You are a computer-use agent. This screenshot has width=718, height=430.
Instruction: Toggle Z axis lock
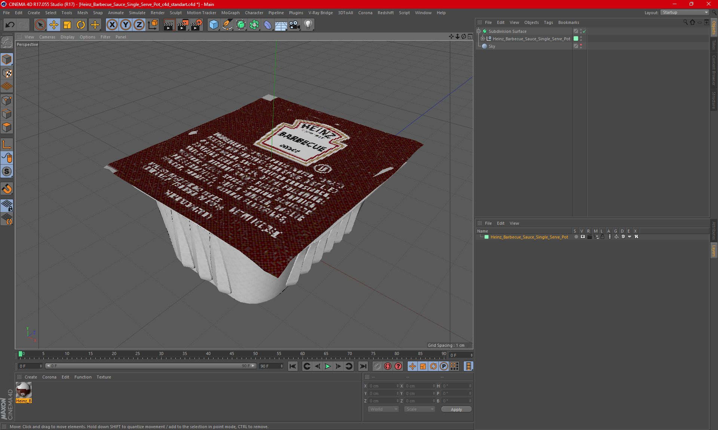(139, 25)
